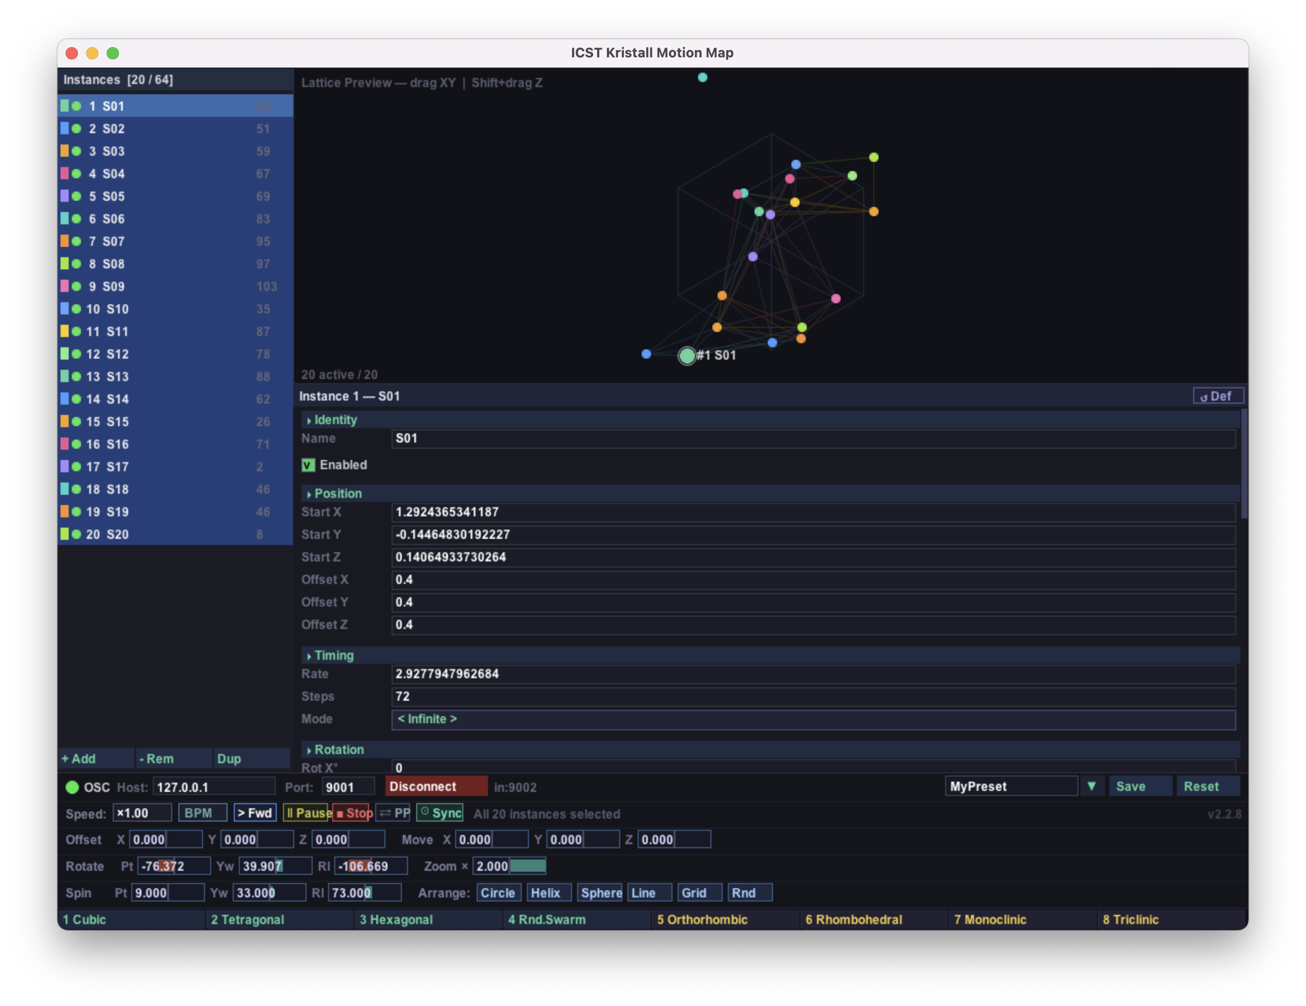Click the - Rem instance button

173,759
